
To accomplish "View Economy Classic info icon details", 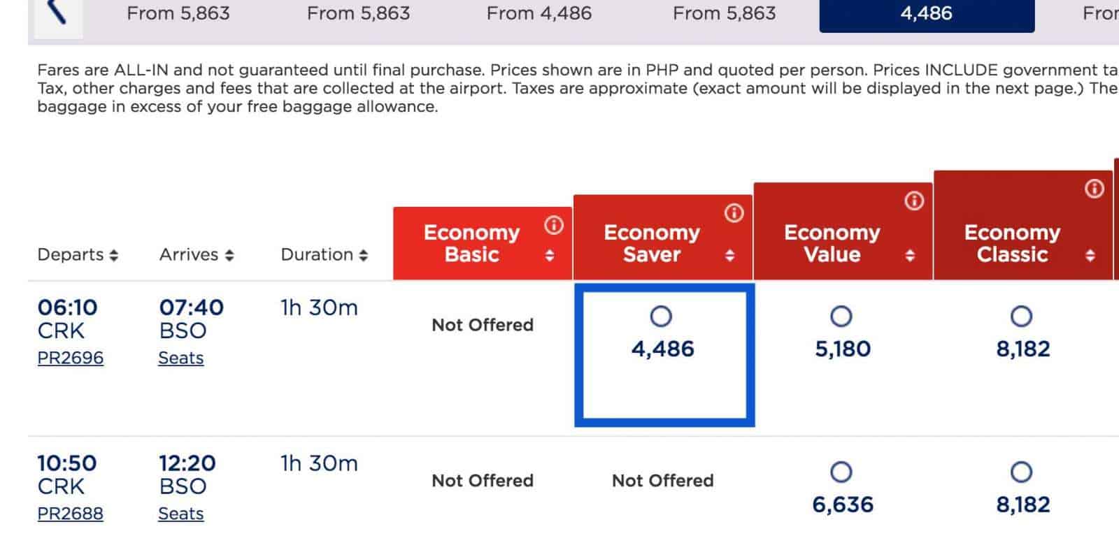I will coord(1095,189).
